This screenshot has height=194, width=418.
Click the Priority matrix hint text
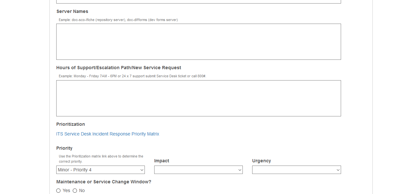point(101,159)
